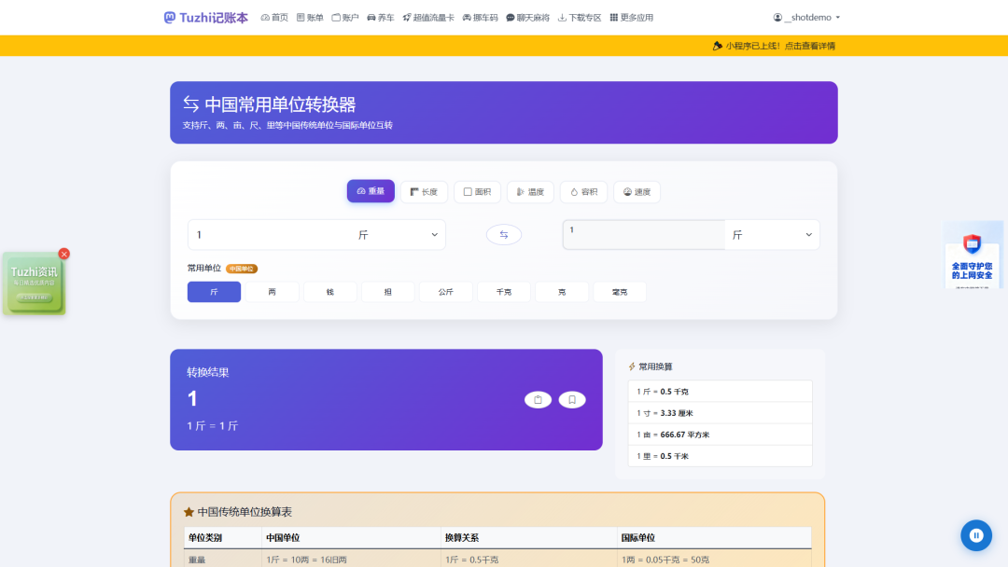
Task: Open 超值流量卡 link
Action: [428, 18]
